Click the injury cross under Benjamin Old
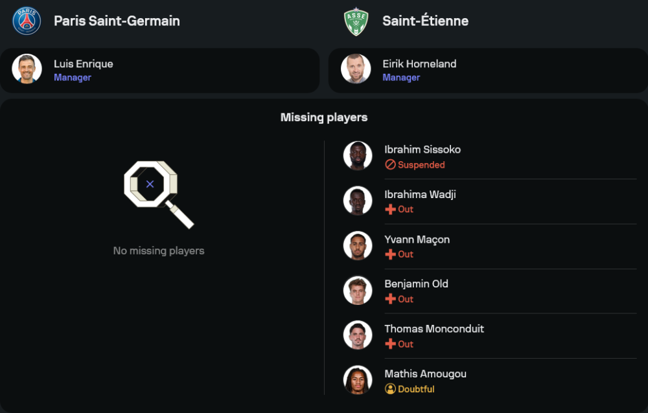Image resolution: width=648 pixels, height=413 pixels. (390, 299)
